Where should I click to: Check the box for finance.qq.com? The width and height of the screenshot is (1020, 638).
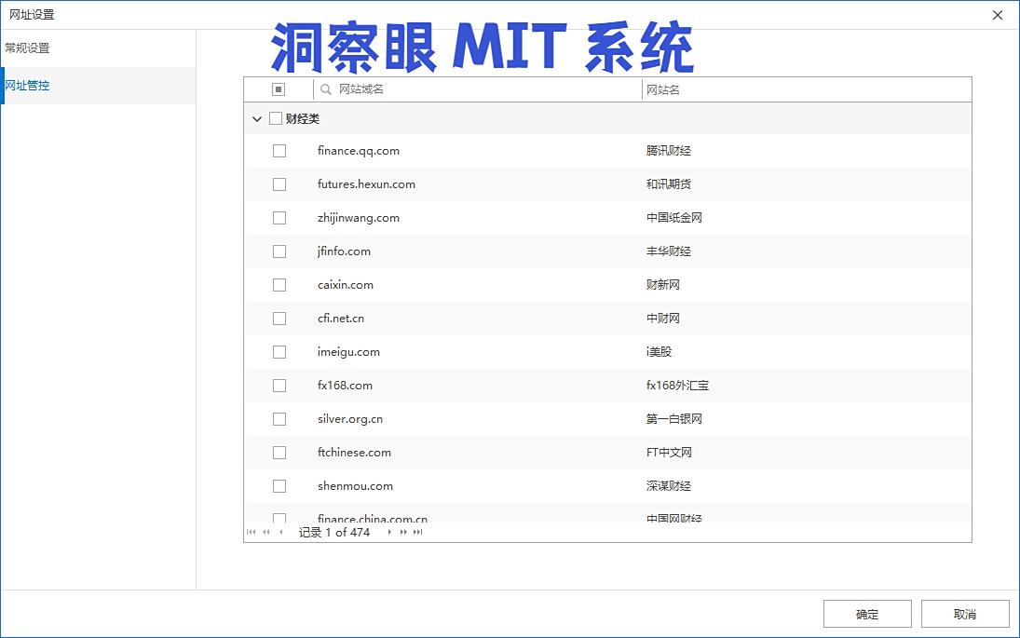[x=279, y=151]
